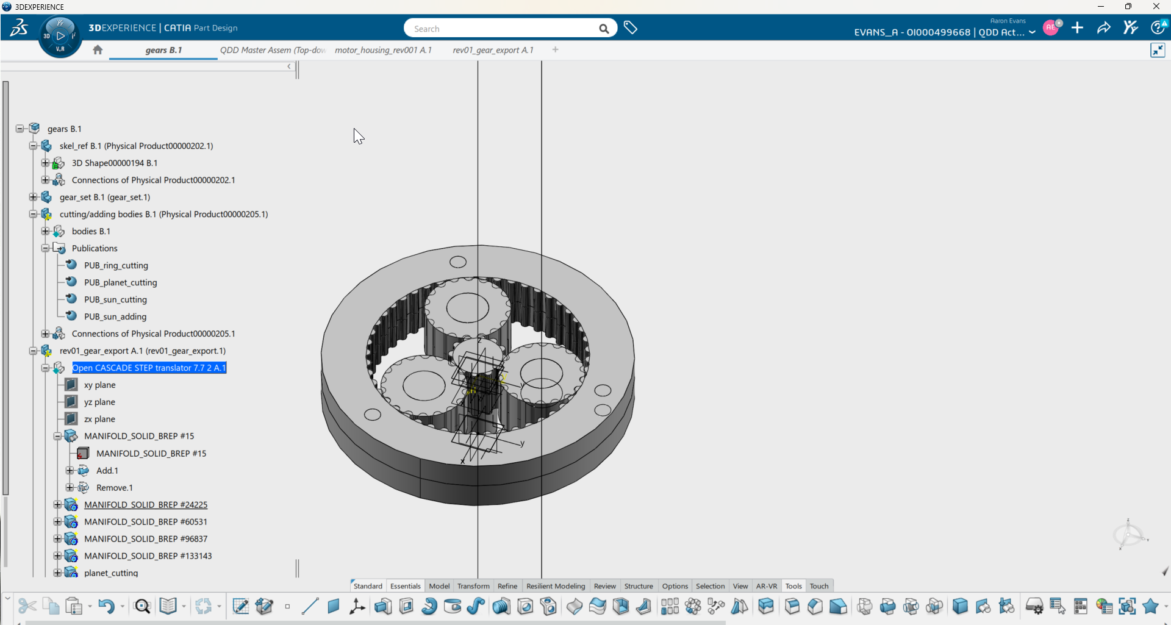The image size is (1171, 625).
Task: Select the Rectangular Pattern tool
Action: pyautogui.click(x=670, y=606)
